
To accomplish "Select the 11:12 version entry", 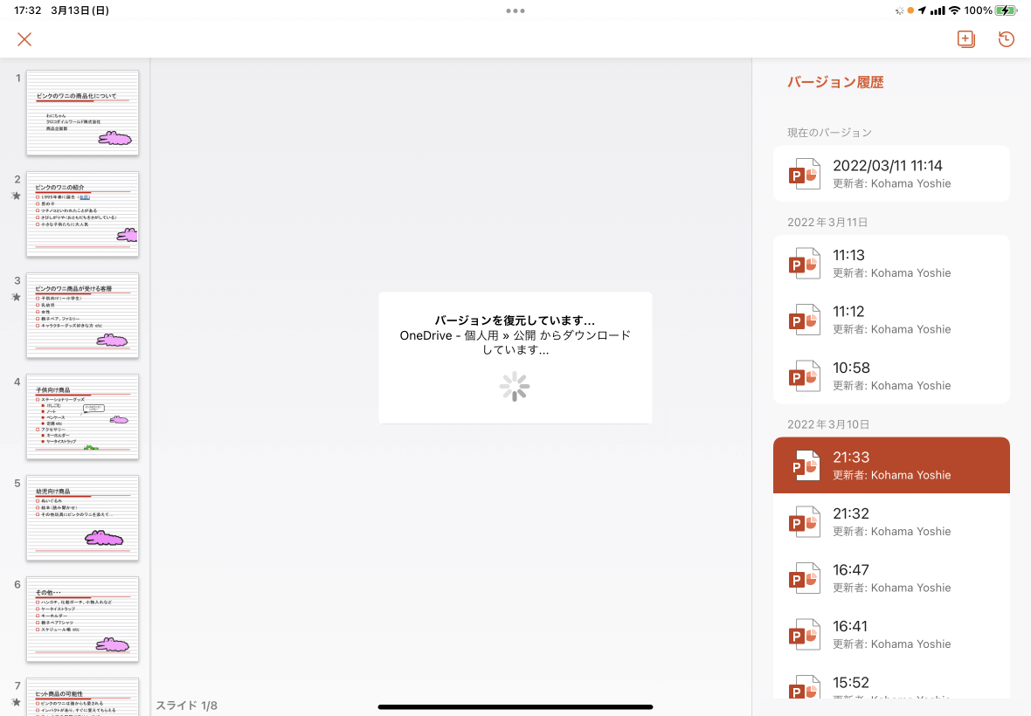I will coord(891,320).
